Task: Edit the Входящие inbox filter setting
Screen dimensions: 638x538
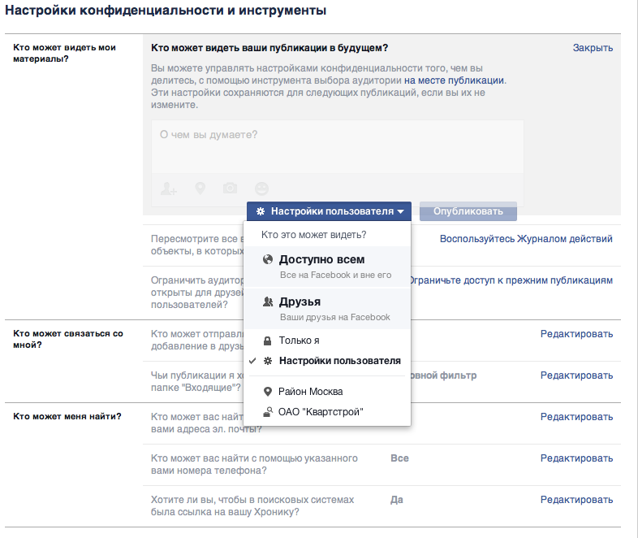Action: click(x=576, y=375)
